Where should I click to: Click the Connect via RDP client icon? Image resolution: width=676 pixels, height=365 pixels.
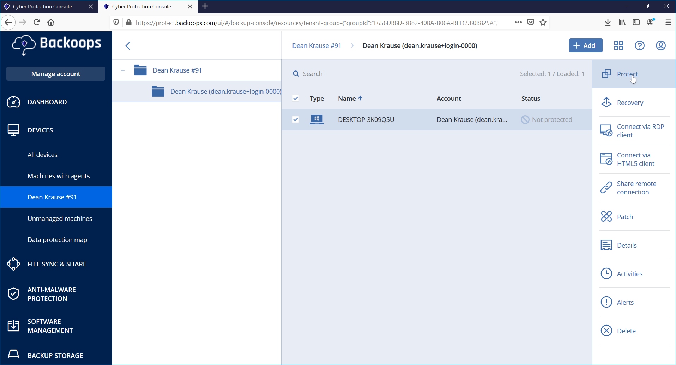click(606, 131)
